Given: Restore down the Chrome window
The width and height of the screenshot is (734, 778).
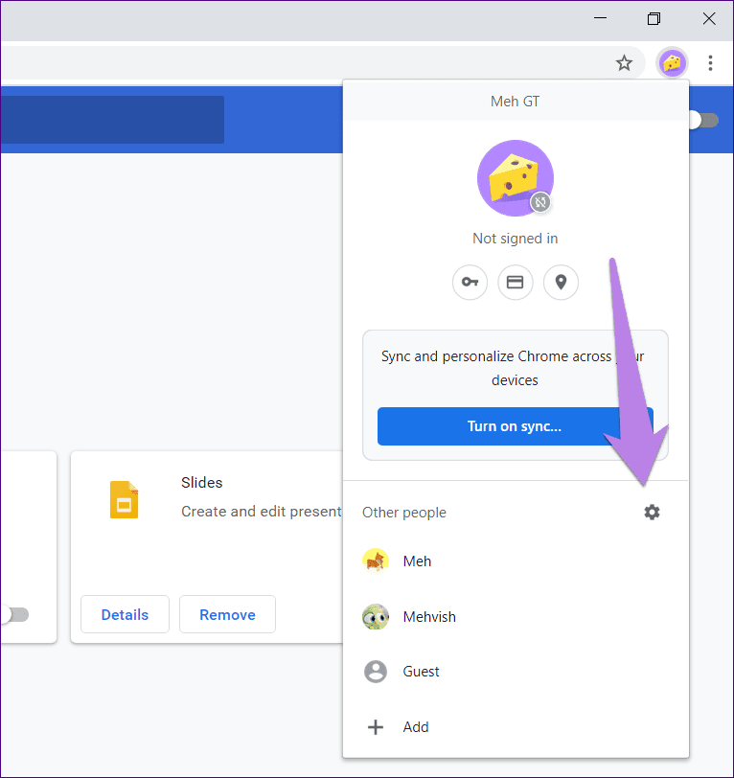Looking at the screenshot, I should coord(654,19).
